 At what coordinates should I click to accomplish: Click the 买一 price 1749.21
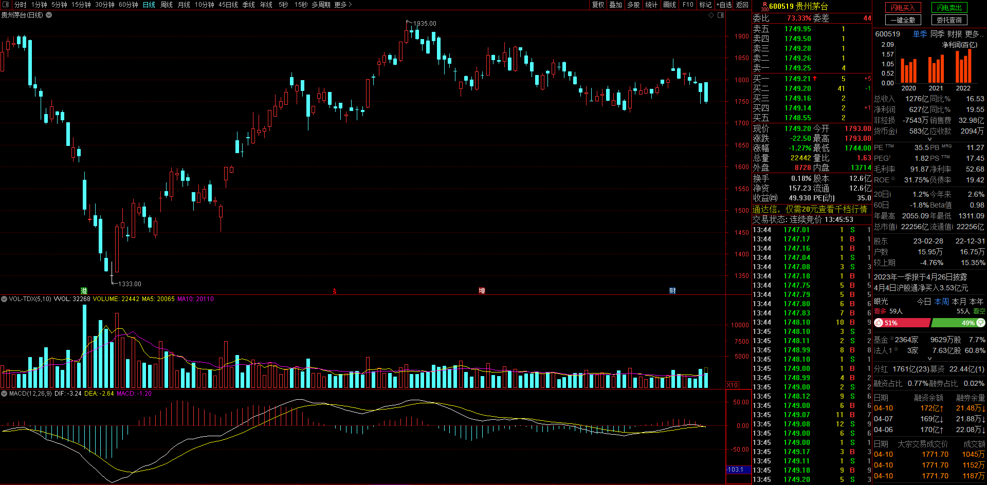pyautogui.click(x=797, y=79)
